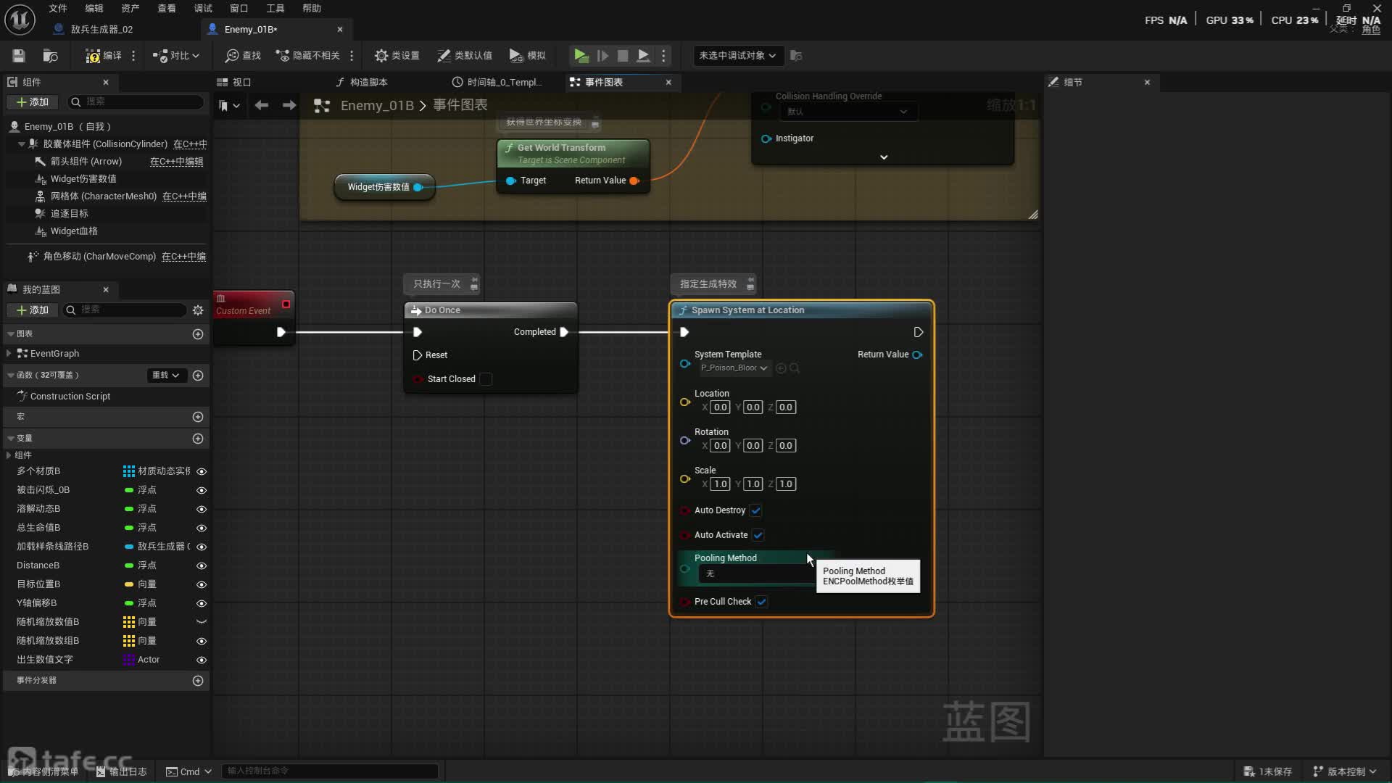Enable the Start Closed checkbox
Image resolution: width=1392 pixels, height=783 pixels.
(486, 379)
